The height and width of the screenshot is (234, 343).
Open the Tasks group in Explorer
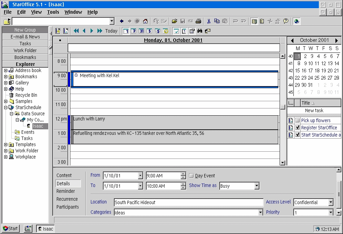tap(25, 44)
